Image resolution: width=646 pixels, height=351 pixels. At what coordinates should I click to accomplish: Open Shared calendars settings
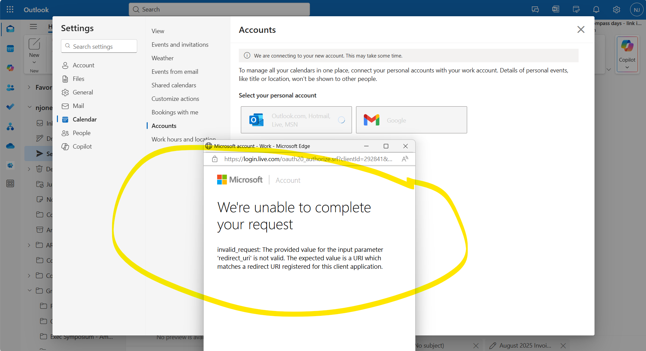pyautogui.click(x=174, y=85)
